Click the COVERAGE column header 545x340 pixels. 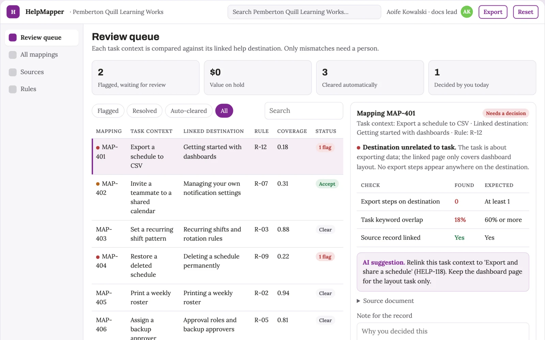pos(292,131)
